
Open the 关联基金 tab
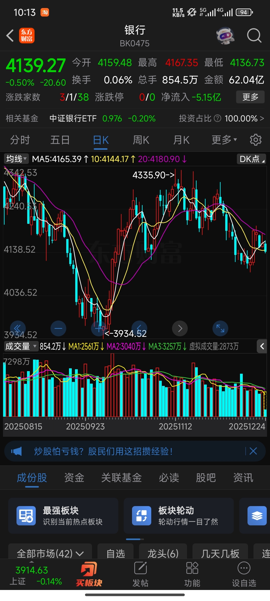point(121,478)
